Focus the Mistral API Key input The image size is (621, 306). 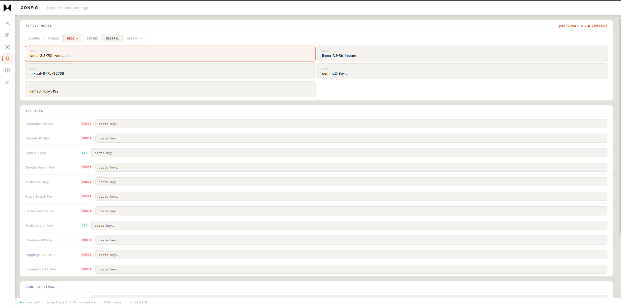tap(351, 182)
